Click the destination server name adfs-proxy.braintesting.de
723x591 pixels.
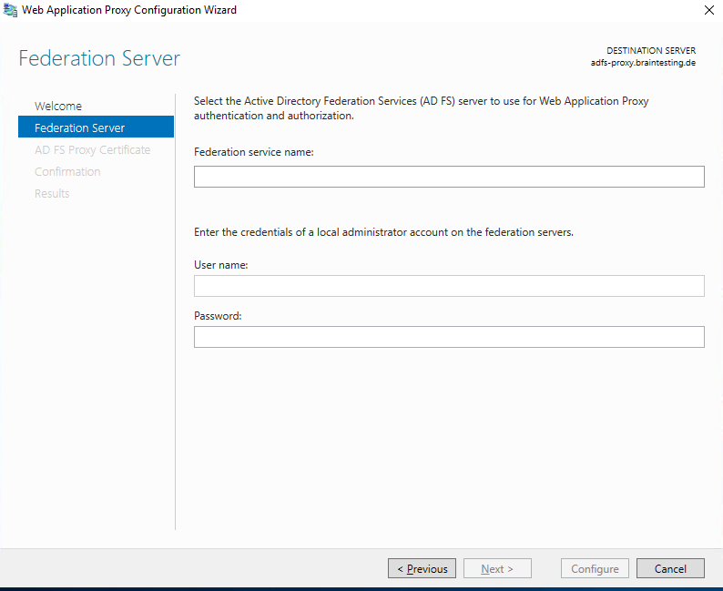tap(643, 63)
